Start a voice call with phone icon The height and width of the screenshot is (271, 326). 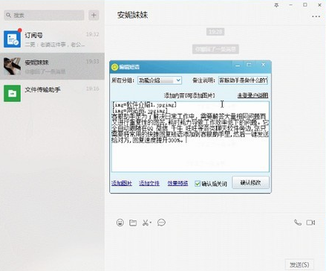pos(298,223)
